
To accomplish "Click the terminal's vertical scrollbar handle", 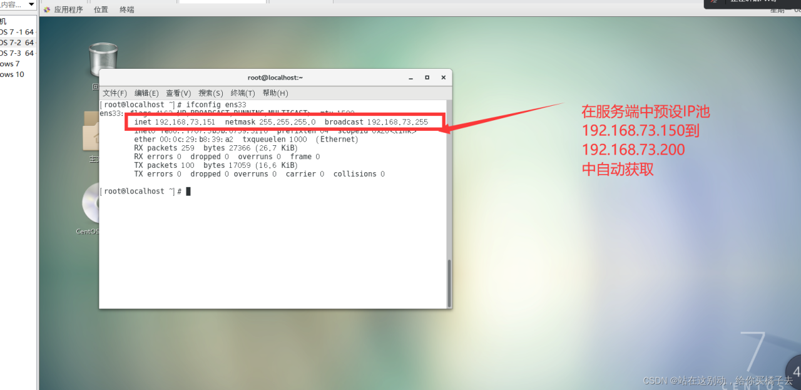I will tap(448, 282).
